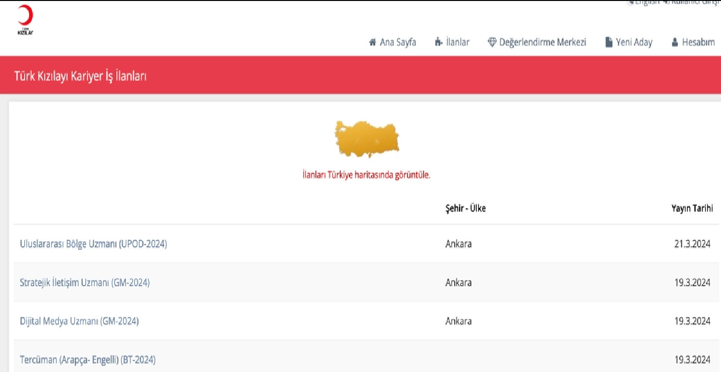This screenshot has height=372, width=721.
Task: Open the Tercüman (Arapça- Engelli) (BT-2024) listing
Action: [87, 360]
